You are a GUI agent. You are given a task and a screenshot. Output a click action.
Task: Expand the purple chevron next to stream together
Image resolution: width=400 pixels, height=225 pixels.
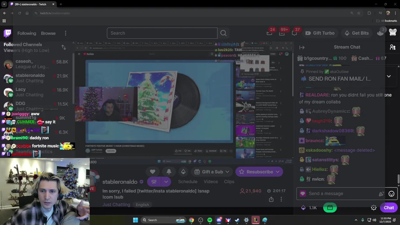tap(166, 182)
